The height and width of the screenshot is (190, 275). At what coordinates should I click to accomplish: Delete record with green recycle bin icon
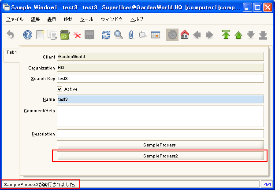(65, 35)
